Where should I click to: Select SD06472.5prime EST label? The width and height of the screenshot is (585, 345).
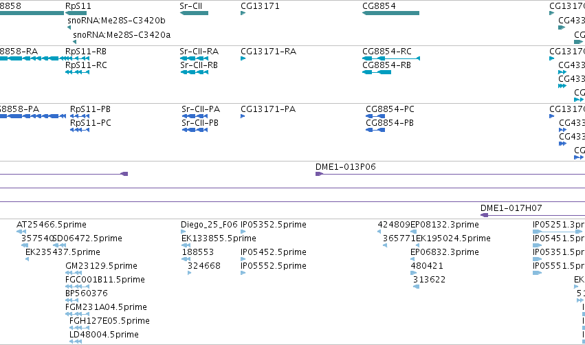[x=87, y=238]
